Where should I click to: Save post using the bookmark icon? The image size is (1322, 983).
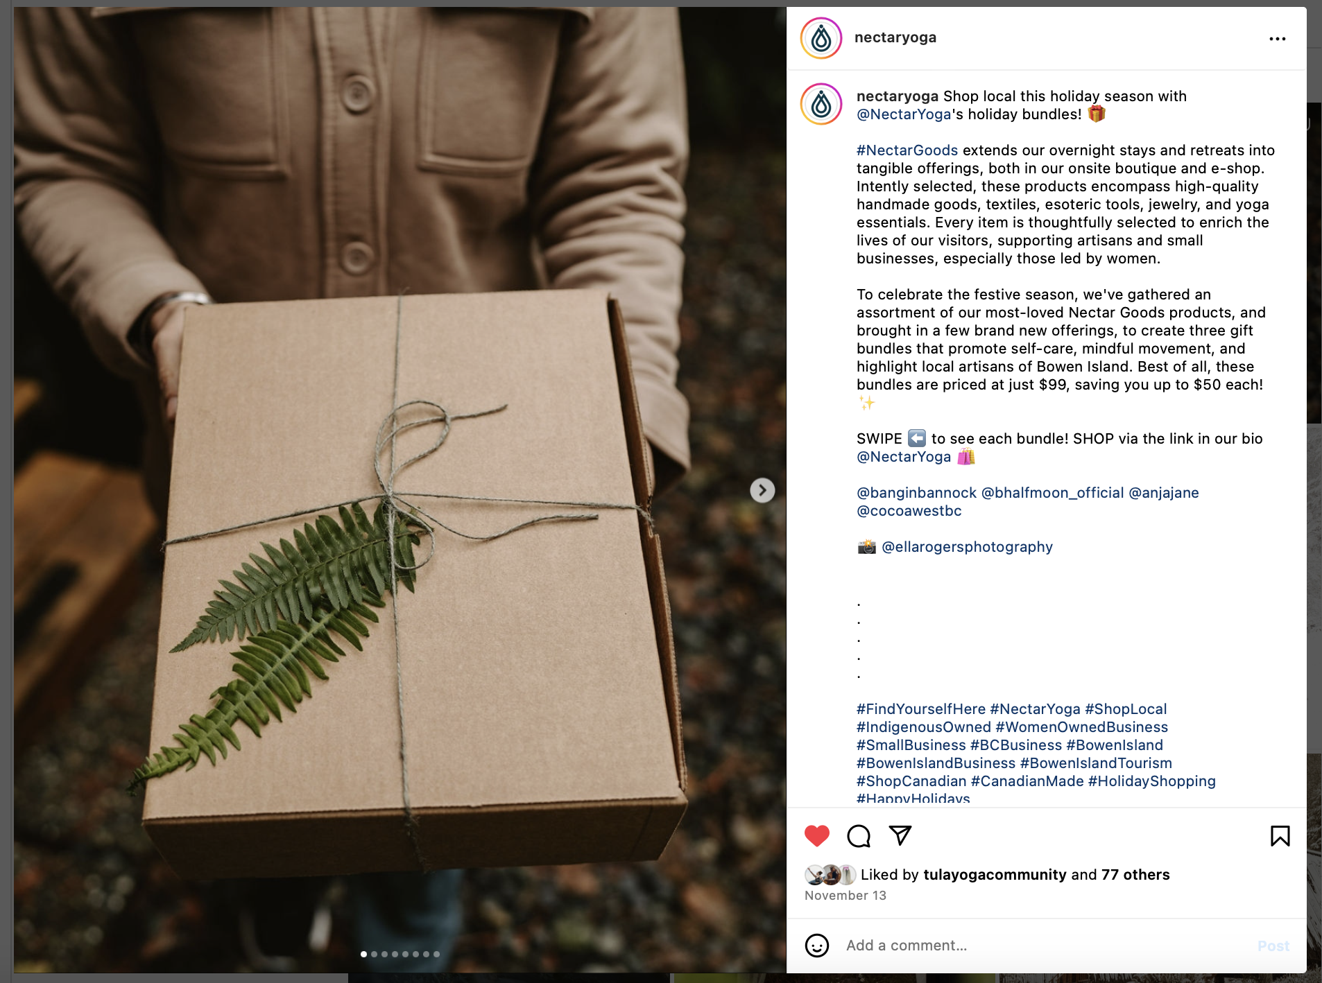1280,836
